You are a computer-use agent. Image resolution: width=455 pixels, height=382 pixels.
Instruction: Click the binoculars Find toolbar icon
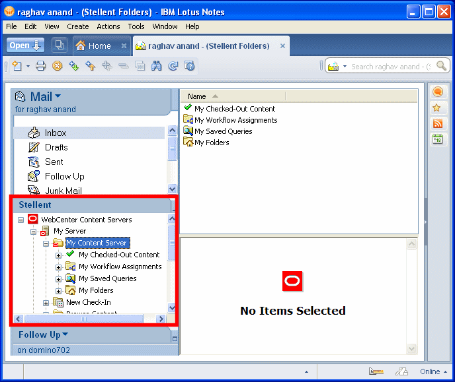click(156, 66)
